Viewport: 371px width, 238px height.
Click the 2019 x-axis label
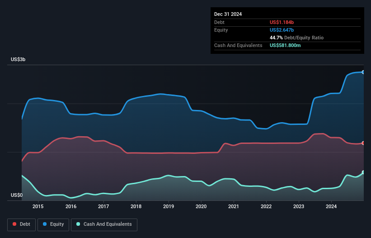(169, 206)
